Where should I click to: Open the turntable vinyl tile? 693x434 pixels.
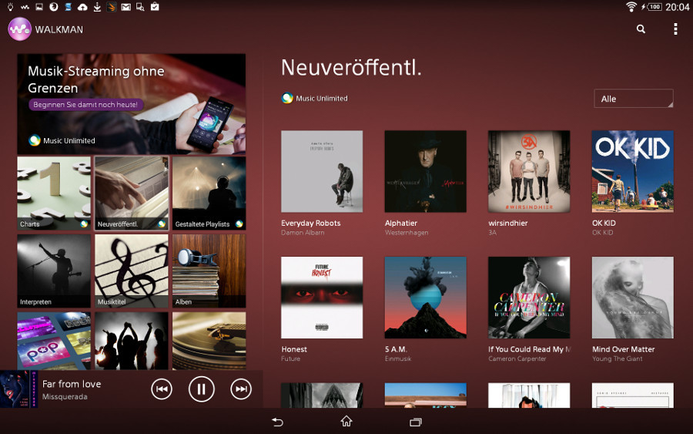(209, 341)
